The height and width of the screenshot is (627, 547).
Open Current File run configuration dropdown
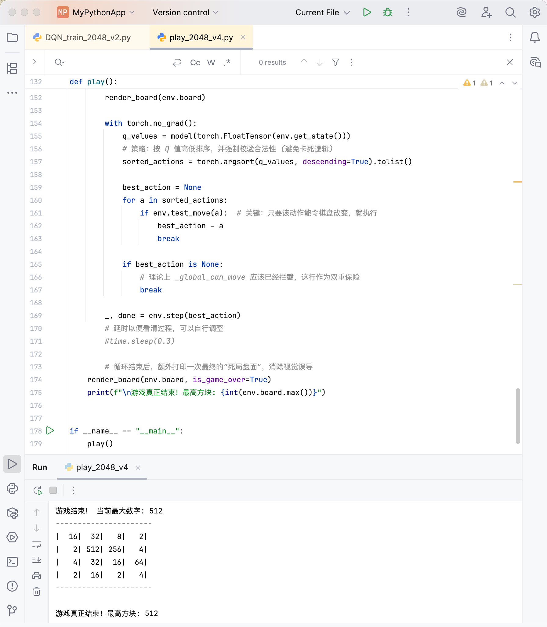point(322,13)
